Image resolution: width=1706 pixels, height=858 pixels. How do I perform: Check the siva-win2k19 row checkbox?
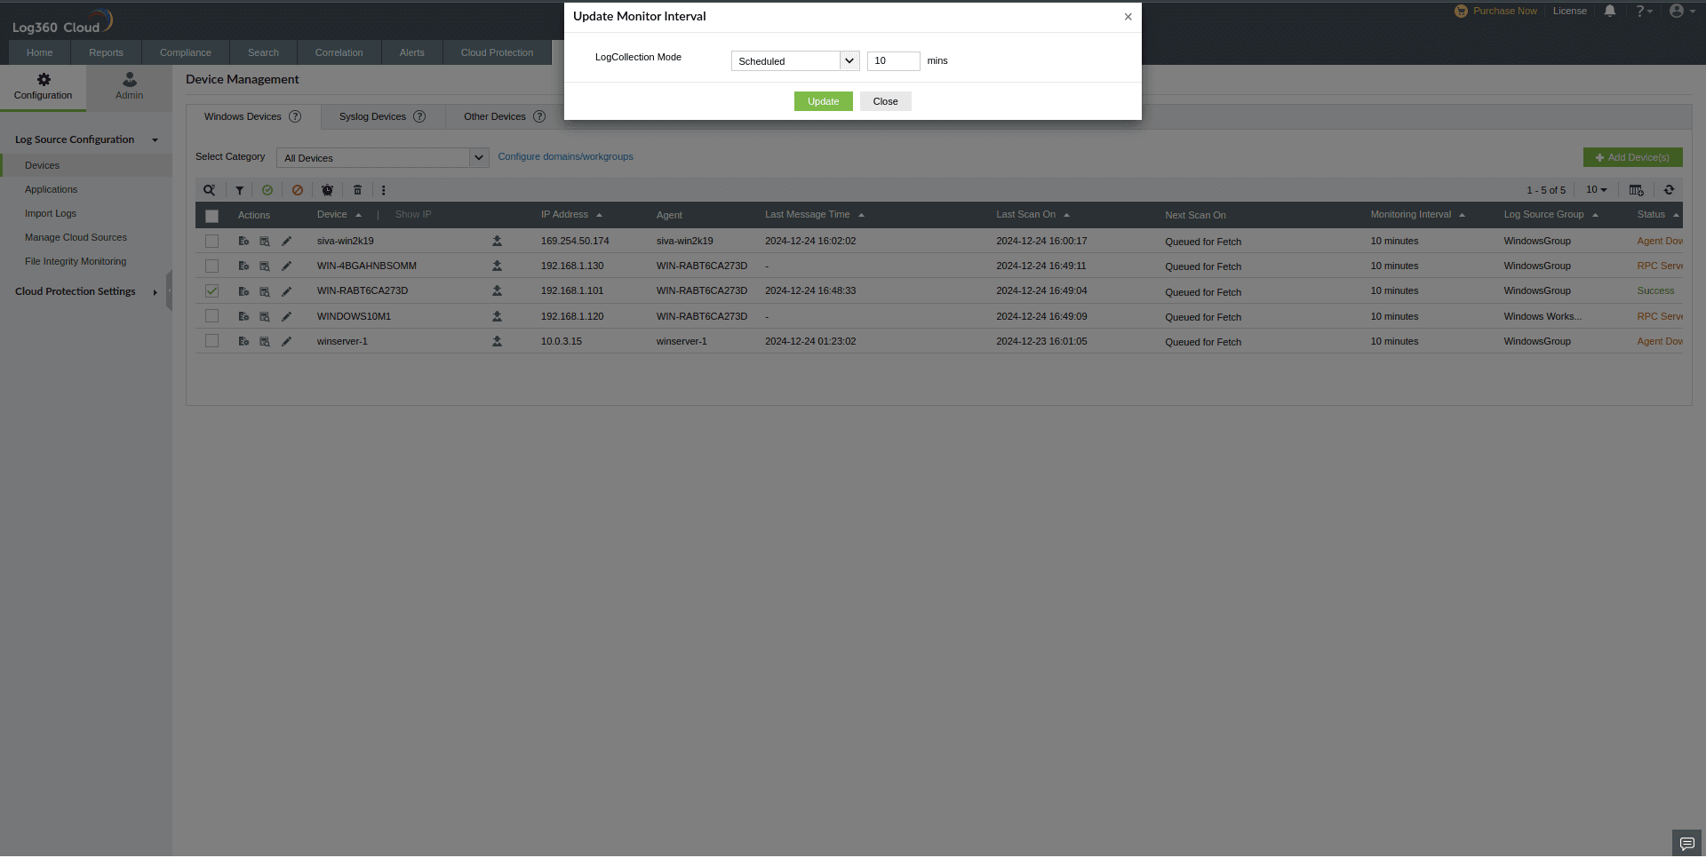coord(211,242)
